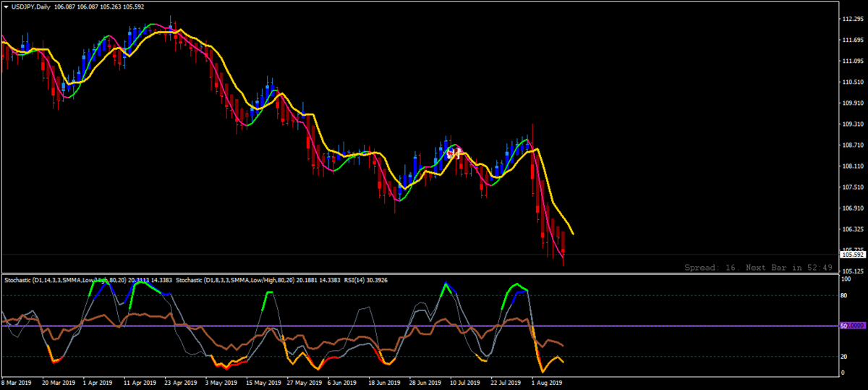This screenshot has height=390, width=868.
Task: Click the 22 Jul 2019 date label
Action: coord(506,382)
